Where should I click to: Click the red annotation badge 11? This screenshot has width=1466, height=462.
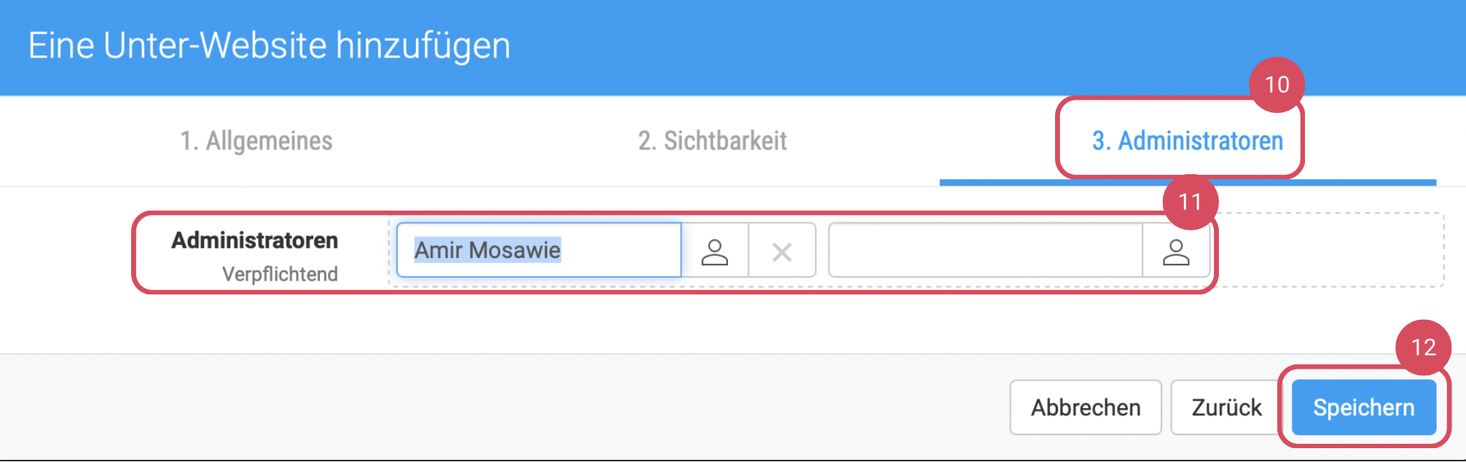pyautogui.click(x=1190, y=202)
